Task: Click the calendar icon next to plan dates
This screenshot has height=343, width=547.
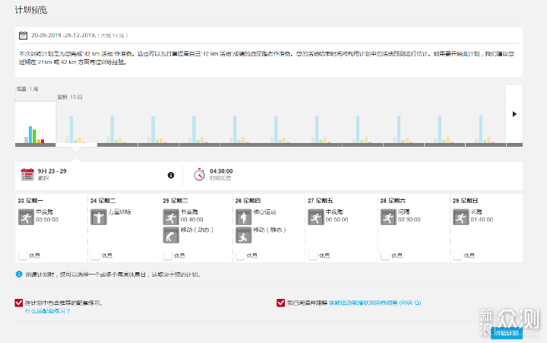Action: pos(23,36)
